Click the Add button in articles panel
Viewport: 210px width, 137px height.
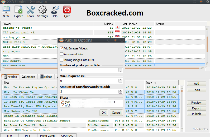(x=197, y=84)
